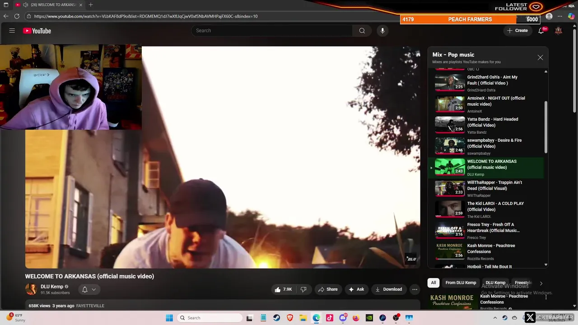Click the playlist panel scrollbar down arrow
This screenshot has height=325, width=578.
coord(546,265)
